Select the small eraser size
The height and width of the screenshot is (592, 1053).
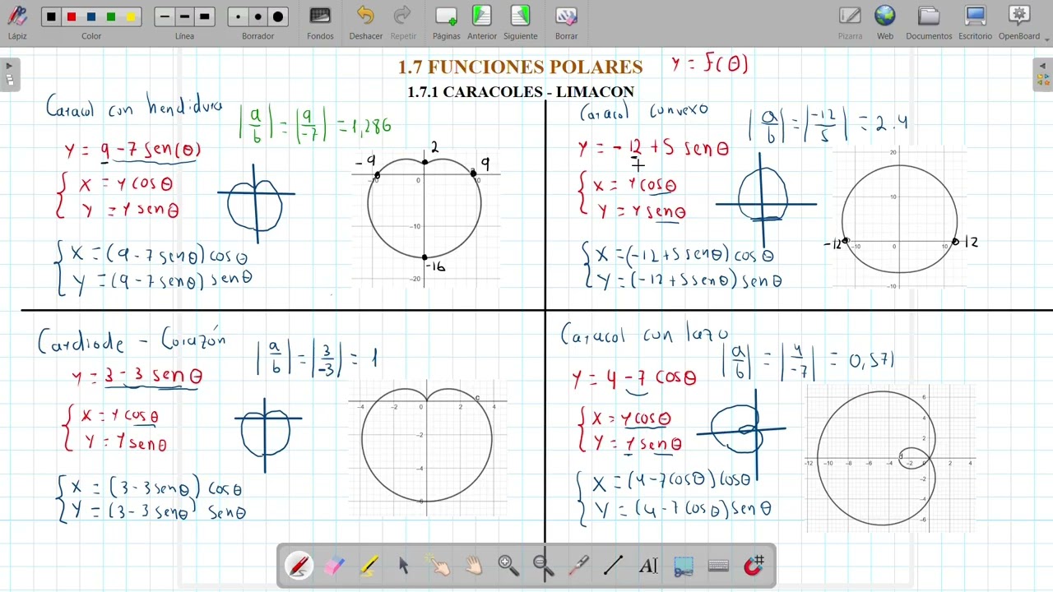point(239,16)
